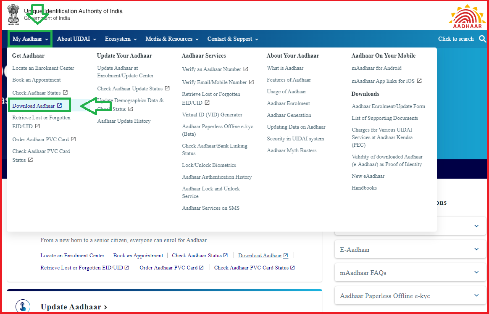Expand the mAadhaar FAQs section
The image size is (489, 314).
point(410,273)
